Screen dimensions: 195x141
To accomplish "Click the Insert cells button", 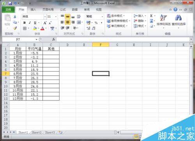I will pyautogui.click(x=140, y=16).
